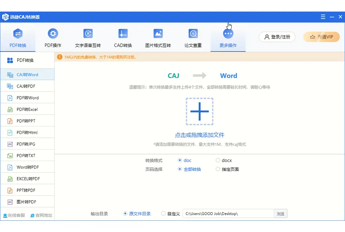Switch to 图片转PDF conversion
The height and width of the screenshot is (232, 345).
(x=27, y=202)
